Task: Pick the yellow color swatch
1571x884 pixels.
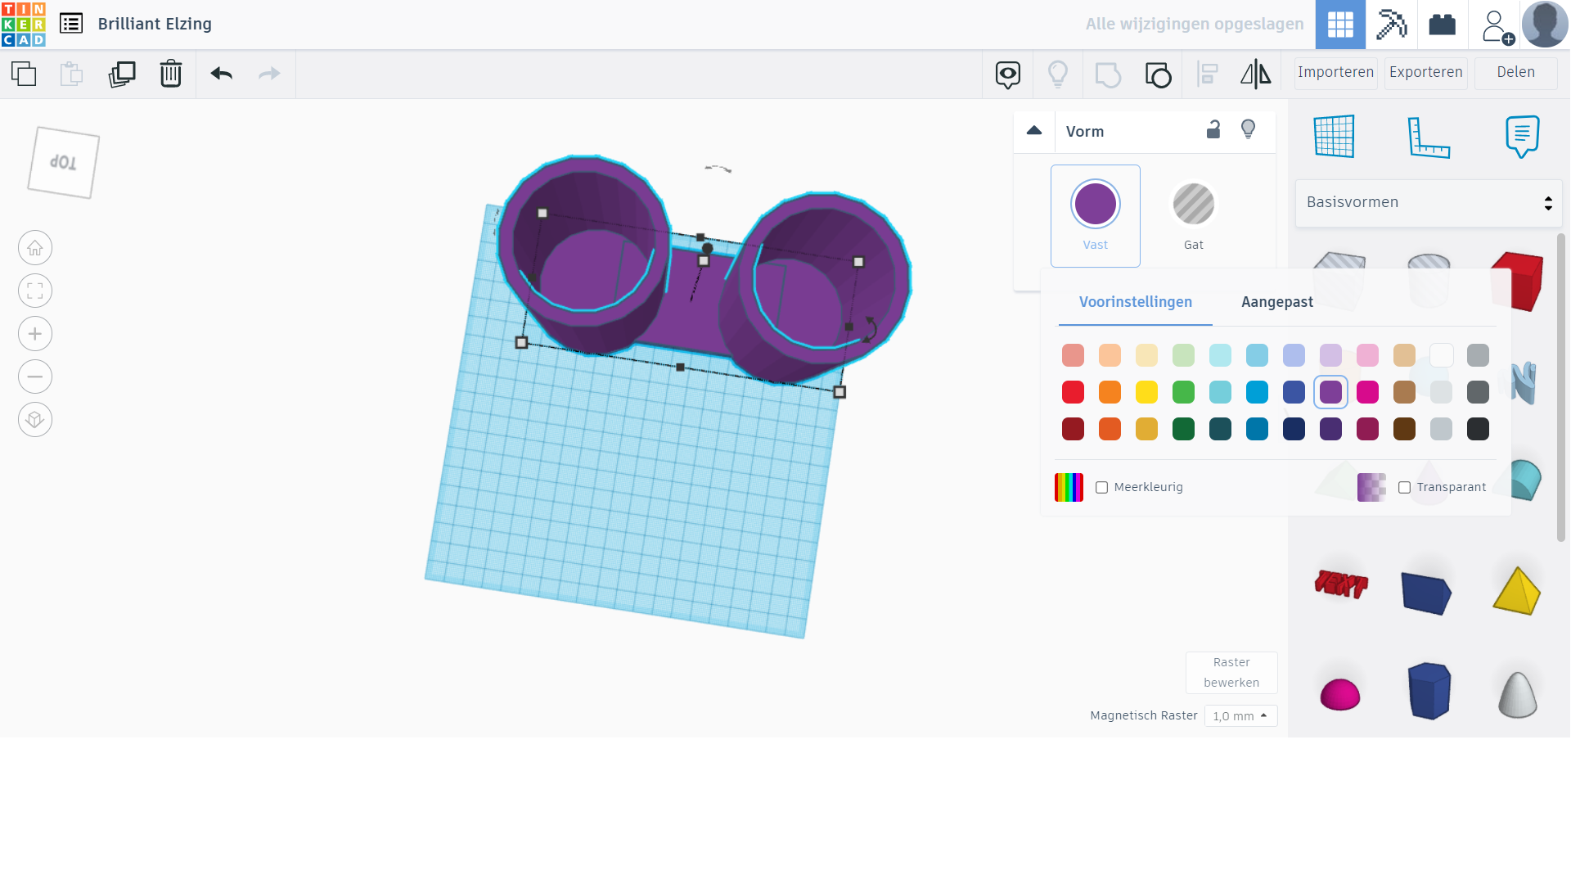Action: (1146, 393)
